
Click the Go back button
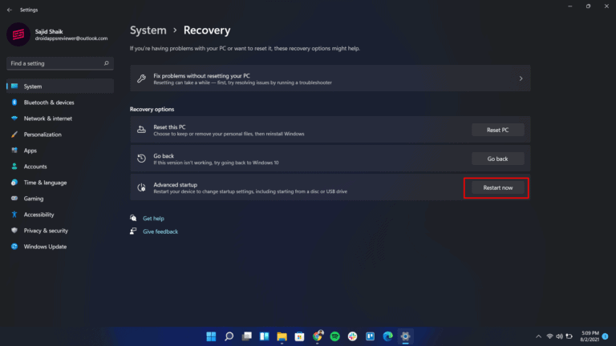[x=498, y=159]
